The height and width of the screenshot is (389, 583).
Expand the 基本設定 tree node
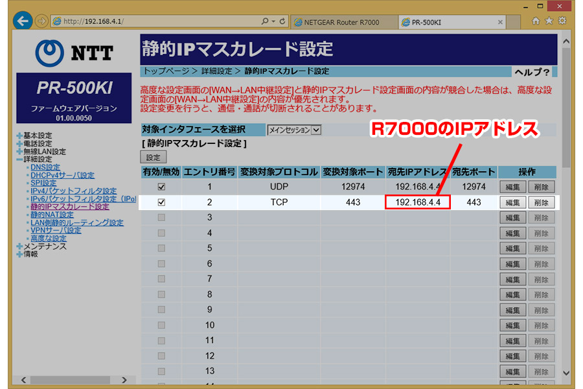point(19,136)
